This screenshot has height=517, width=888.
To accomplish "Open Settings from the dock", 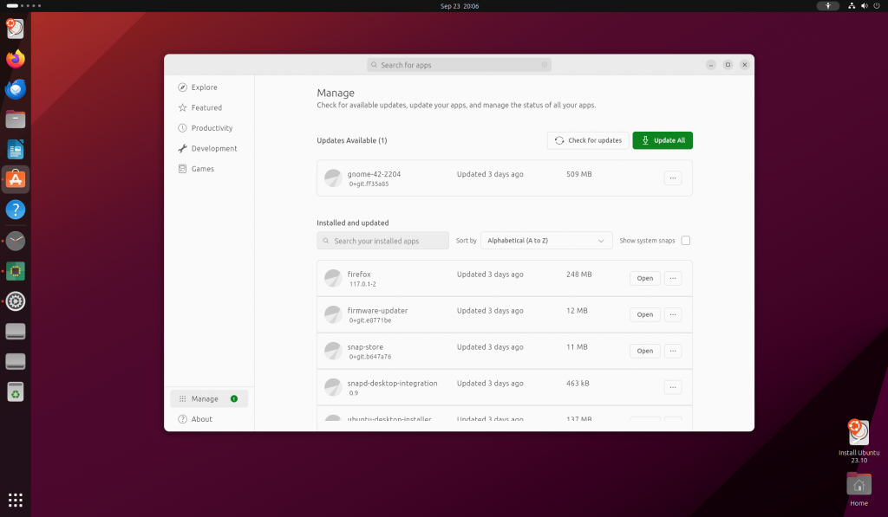I will (15, 301).
